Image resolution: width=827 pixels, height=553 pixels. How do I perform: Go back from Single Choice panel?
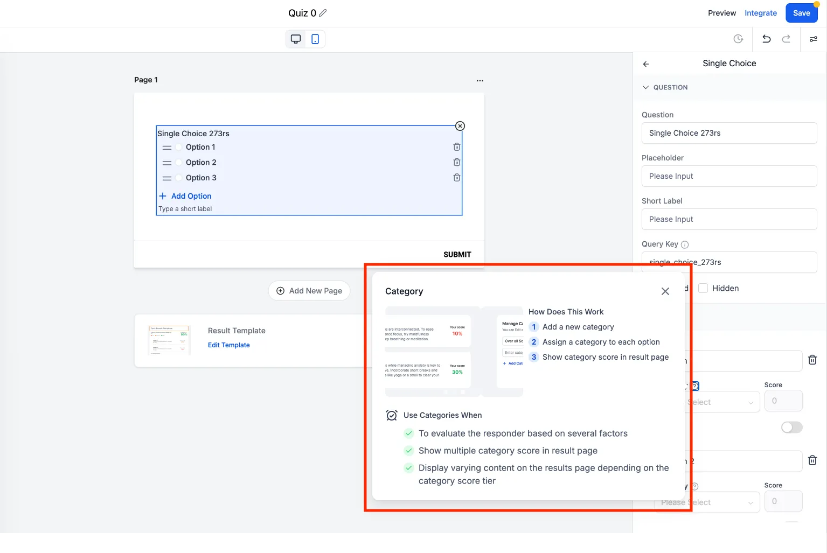(645, 64)
